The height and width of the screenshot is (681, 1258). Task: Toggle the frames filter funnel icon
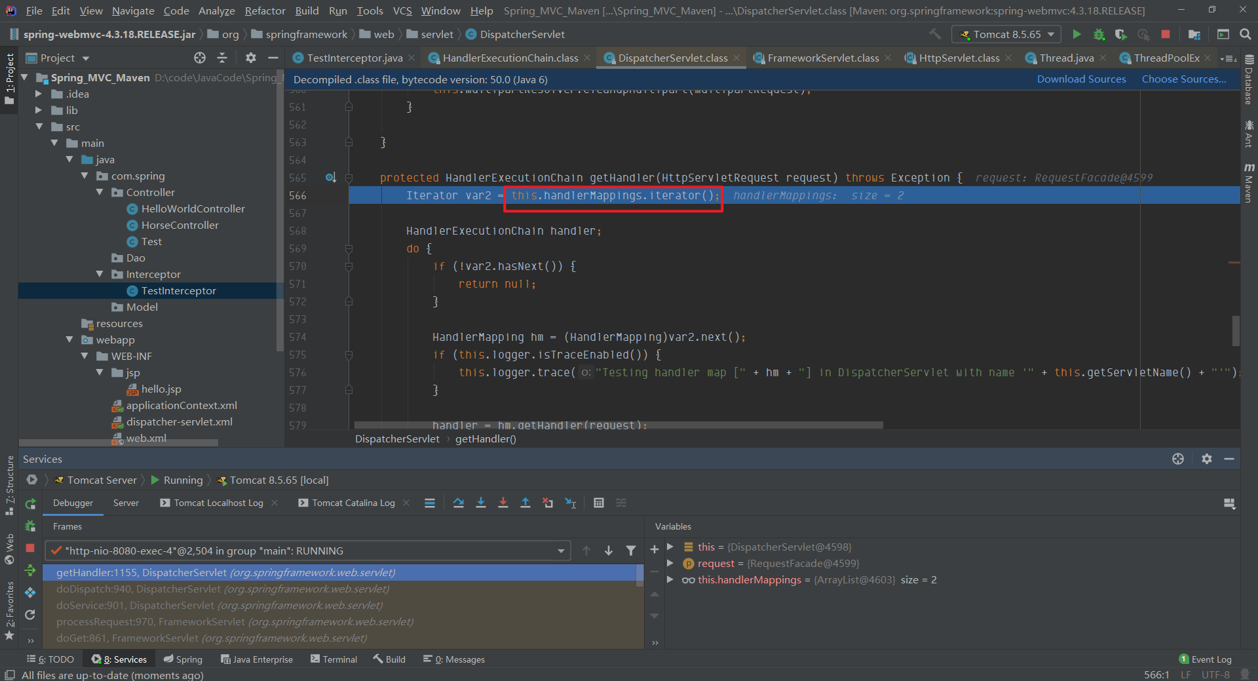click(x=630, y=551)
